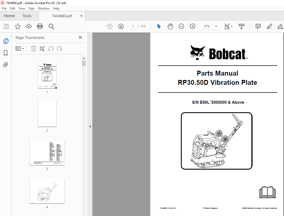Select the highlight text pen tool
The height and width of the screenshot is (216, 284).
[x=269, y=26]
